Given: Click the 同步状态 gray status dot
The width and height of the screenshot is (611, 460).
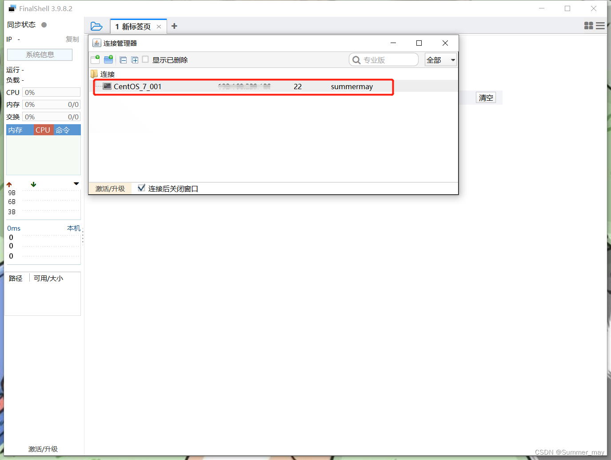Looking at the screenshot, I should click(x=44, y=25).
